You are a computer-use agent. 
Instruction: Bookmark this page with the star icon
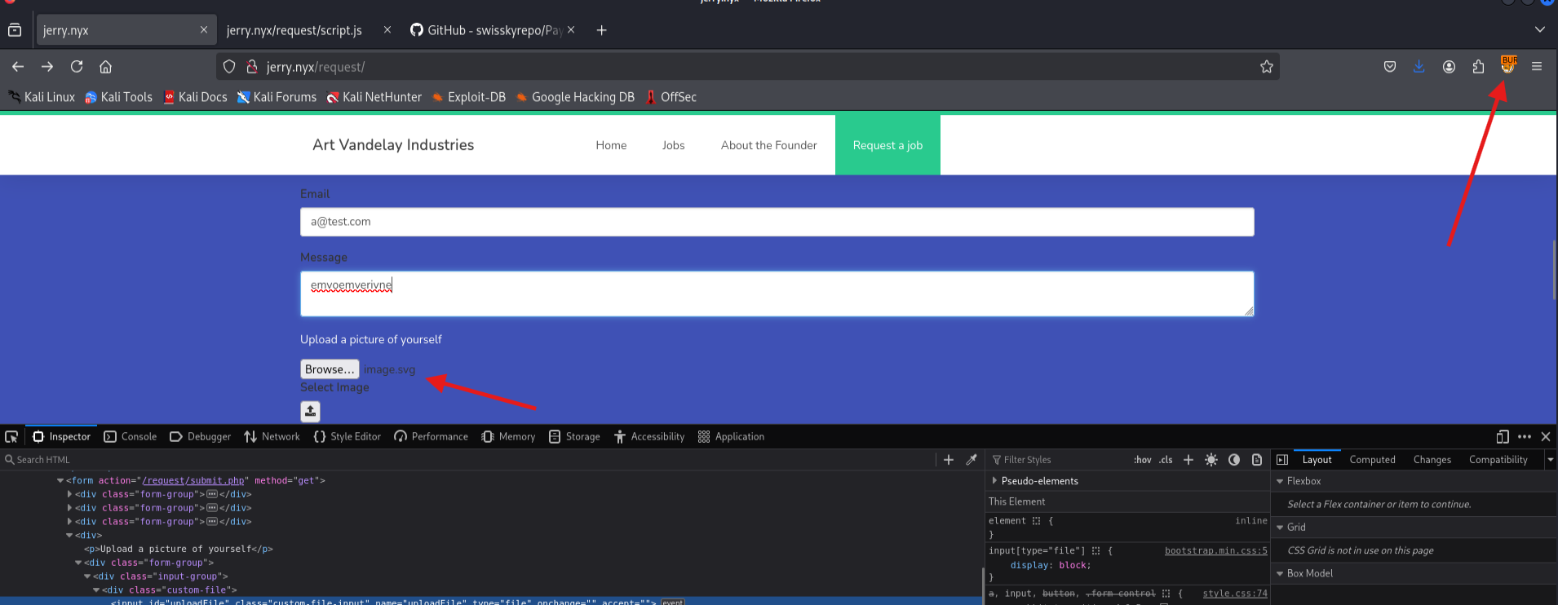point(1266,67)
